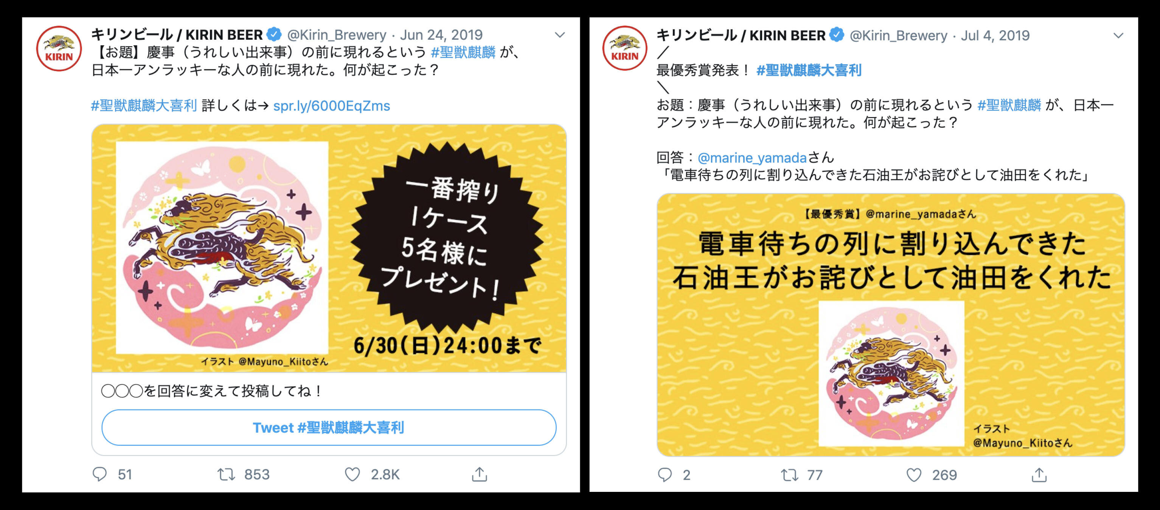Expand the options chevron on Jun 24 tweet
This screenshot has height=510, width=1160.
(x=559, y=35)
